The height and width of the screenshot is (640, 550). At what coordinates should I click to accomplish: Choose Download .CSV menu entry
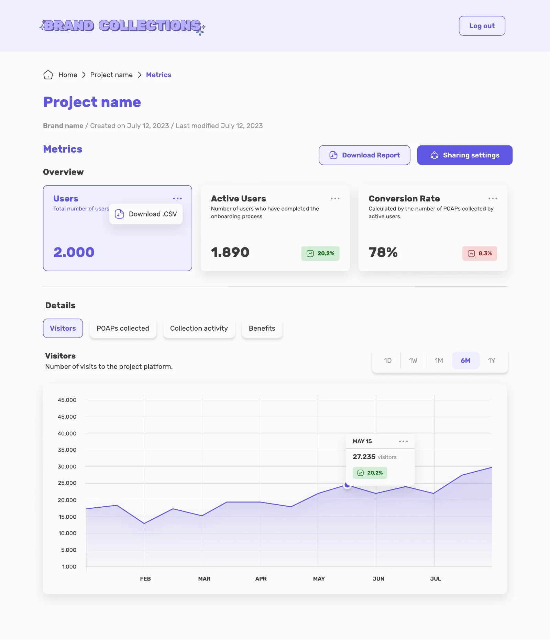click(x=146, y=214)
